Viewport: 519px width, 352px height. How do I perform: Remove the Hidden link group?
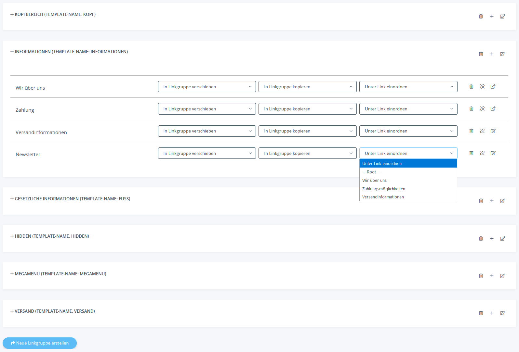click(481, 238)
